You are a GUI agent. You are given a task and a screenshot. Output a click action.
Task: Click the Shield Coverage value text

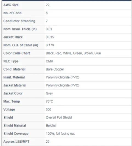coord(60,134)
